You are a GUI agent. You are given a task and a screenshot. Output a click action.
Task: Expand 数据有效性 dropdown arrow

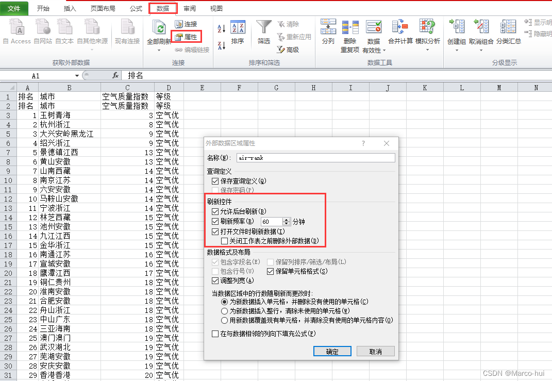pyautogui.click(x=384, y=51)
